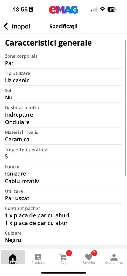Viewport: 127px width, 276px height.
Task: Tap the red favorites badge showing 7
Action: click(94, 253)
